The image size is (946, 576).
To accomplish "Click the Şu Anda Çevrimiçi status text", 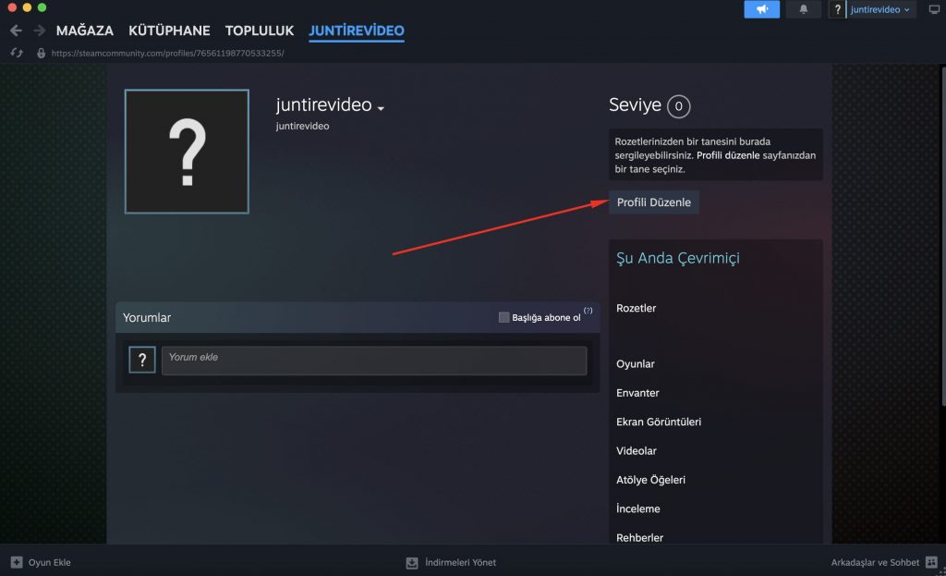I will tap(677, 259).
